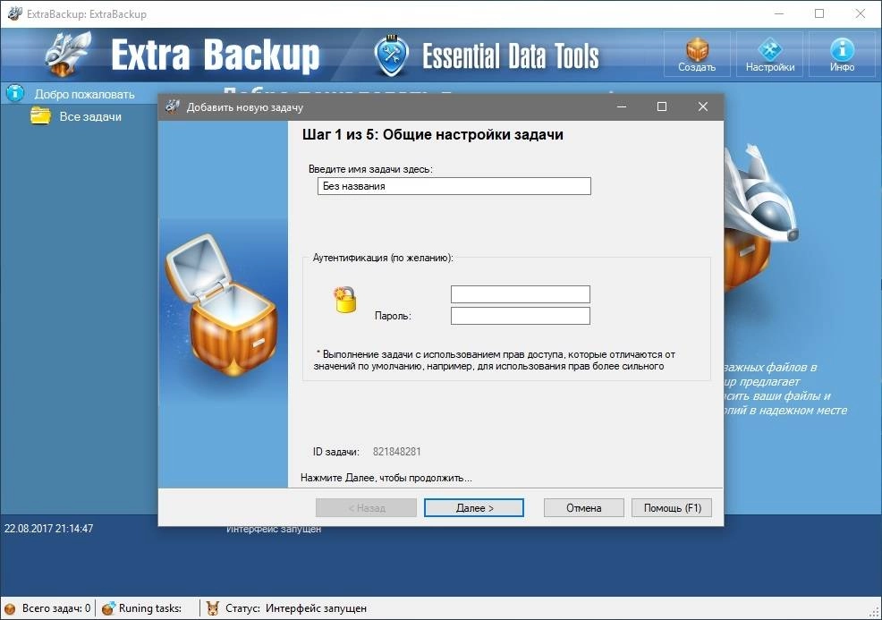This screenshot has width=882, height=620.
Task: Close the main ExtraBackup window
Action: 860,13
